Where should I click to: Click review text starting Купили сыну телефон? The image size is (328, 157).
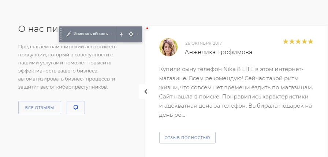pos(236,92)
